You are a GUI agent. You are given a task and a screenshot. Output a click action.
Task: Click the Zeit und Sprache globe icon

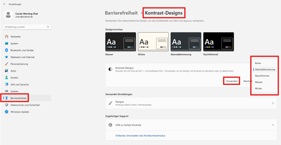(x=7, y=84)
